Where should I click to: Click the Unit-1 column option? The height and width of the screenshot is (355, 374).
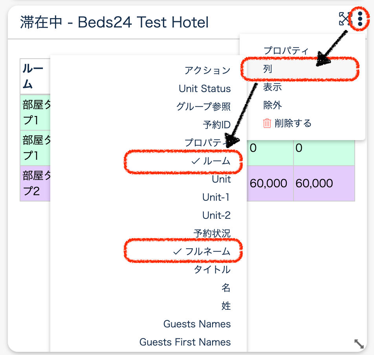click(216, 197)
